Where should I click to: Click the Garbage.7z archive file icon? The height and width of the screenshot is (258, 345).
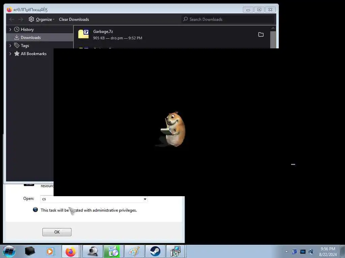[x=84, y=34]
